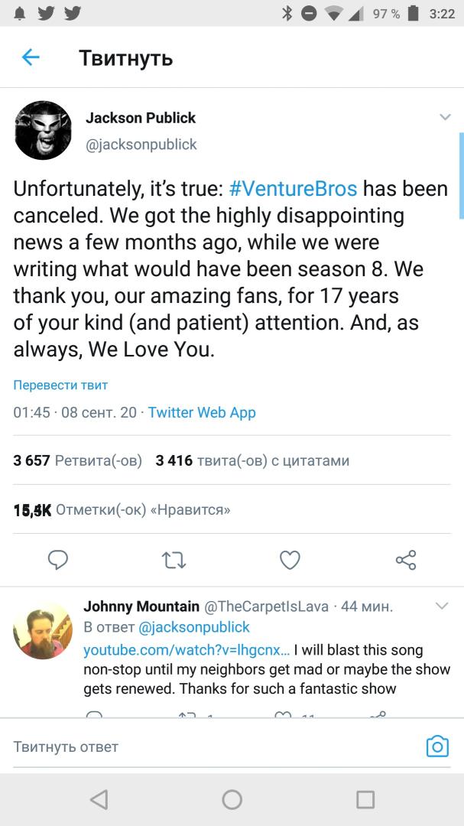Expand Jackson Publick tweet options chevron

(445, 118)
